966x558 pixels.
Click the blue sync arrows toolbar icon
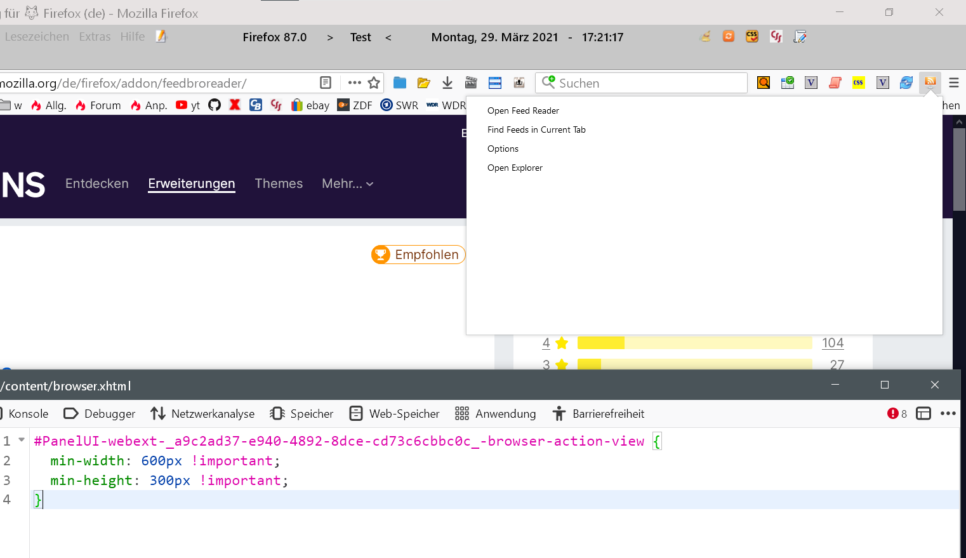906,83
